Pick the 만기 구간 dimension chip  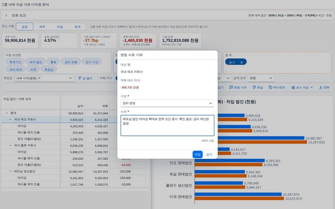pyautogui.click(x=92, y=62)
